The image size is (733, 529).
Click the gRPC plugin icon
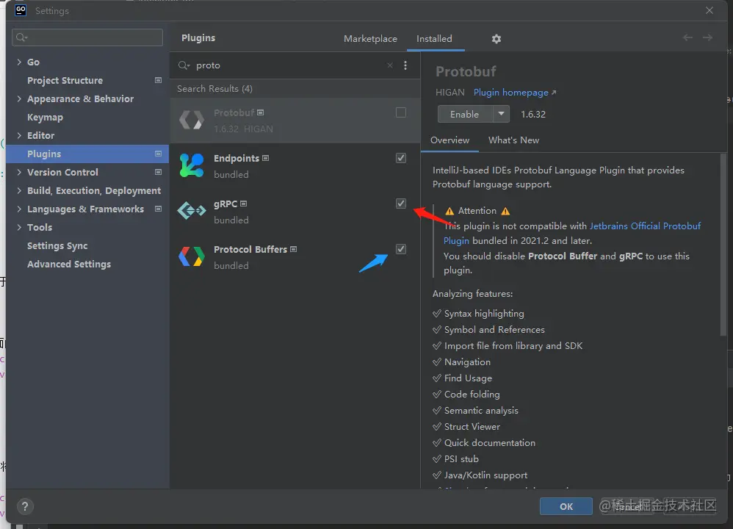(x=192, y=210)
